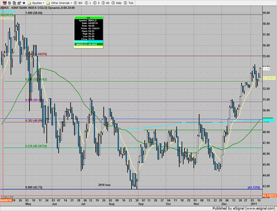Image resolution: width=277 pixels, height=211 pixels.
Task: Select the Tick interval button
Action: click(x=129, y=3)
